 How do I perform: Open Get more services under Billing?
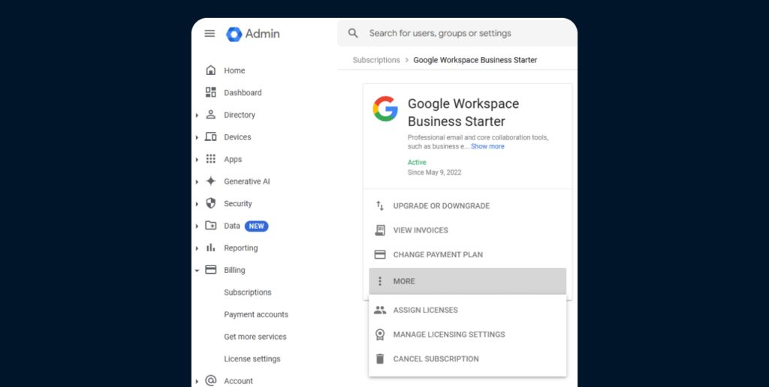pos(255,337)
